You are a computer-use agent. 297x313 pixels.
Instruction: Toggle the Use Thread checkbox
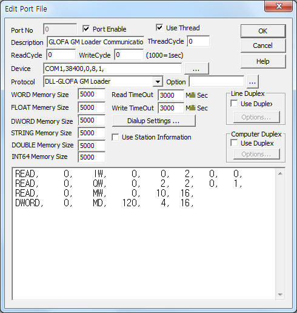point(159,27)
